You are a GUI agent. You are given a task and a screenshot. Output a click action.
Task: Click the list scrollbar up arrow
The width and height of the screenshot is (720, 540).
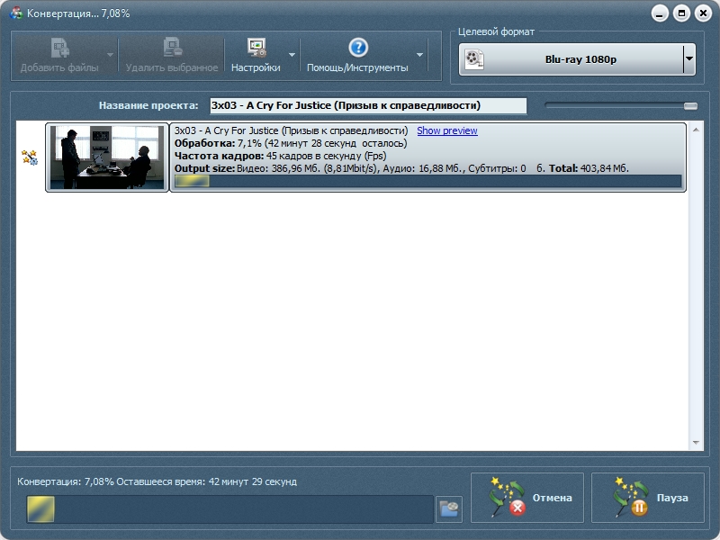696,130
